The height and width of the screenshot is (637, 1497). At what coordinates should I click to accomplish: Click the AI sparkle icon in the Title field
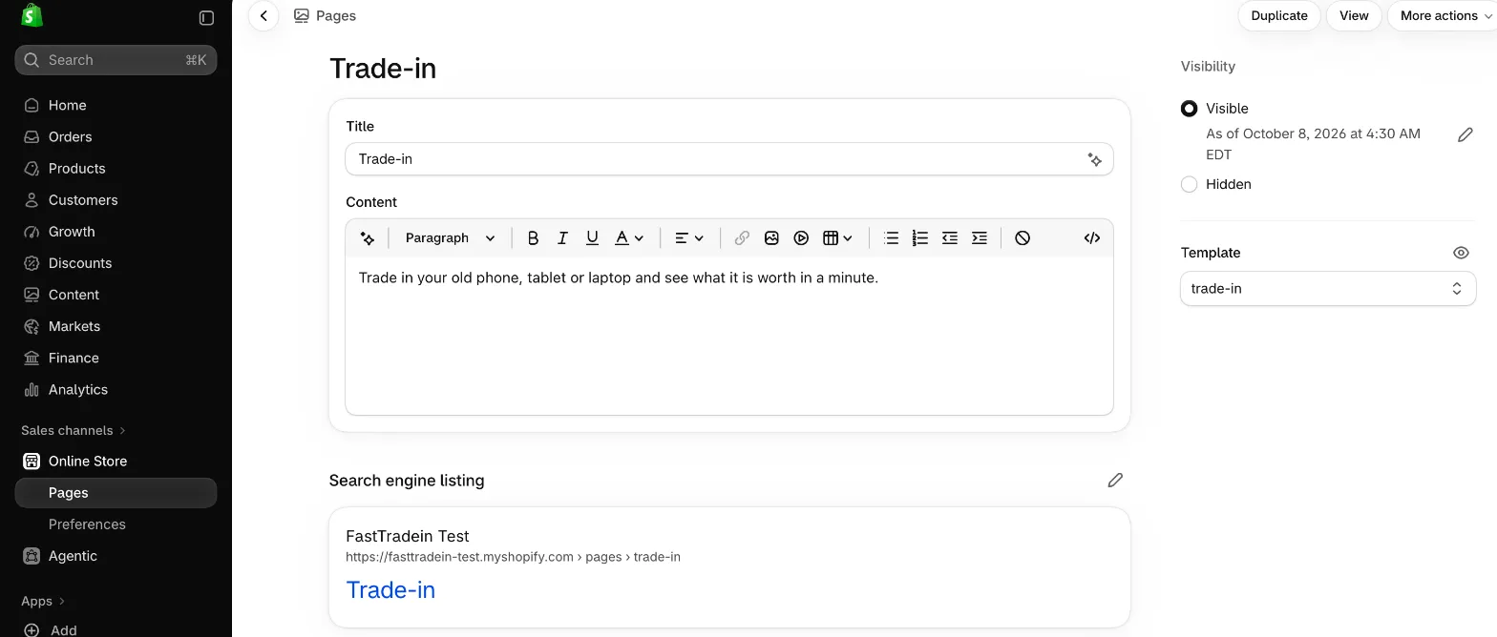pyautogui.click(x=1095, y=159)
